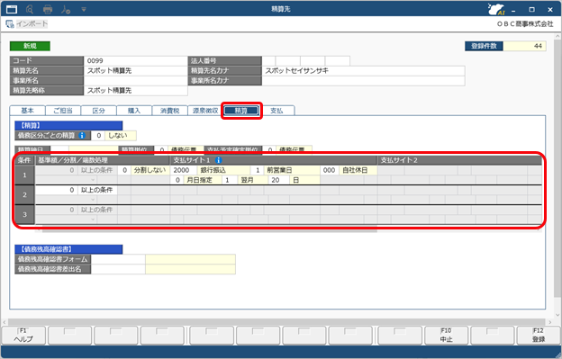Viewport: 562px width, 359px height.
Task: Switch to the ご担当 tab
Action: 63,111
